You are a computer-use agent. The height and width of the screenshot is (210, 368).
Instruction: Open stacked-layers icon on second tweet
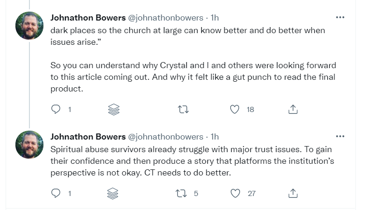pos(114,193)
